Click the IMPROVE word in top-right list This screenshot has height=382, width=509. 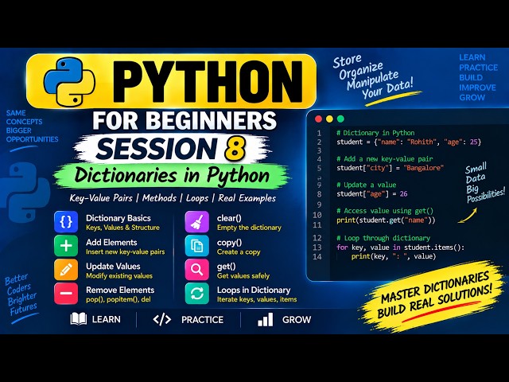pos(477,88)
